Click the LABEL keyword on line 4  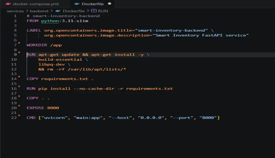pos(34,31)
